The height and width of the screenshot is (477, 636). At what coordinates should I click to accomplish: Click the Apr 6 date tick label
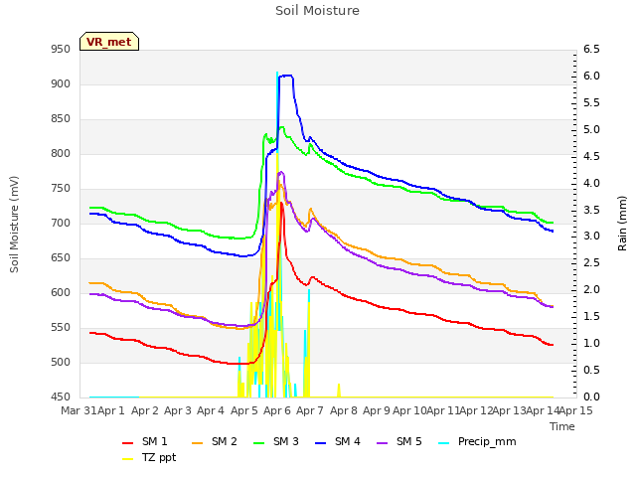277,410
